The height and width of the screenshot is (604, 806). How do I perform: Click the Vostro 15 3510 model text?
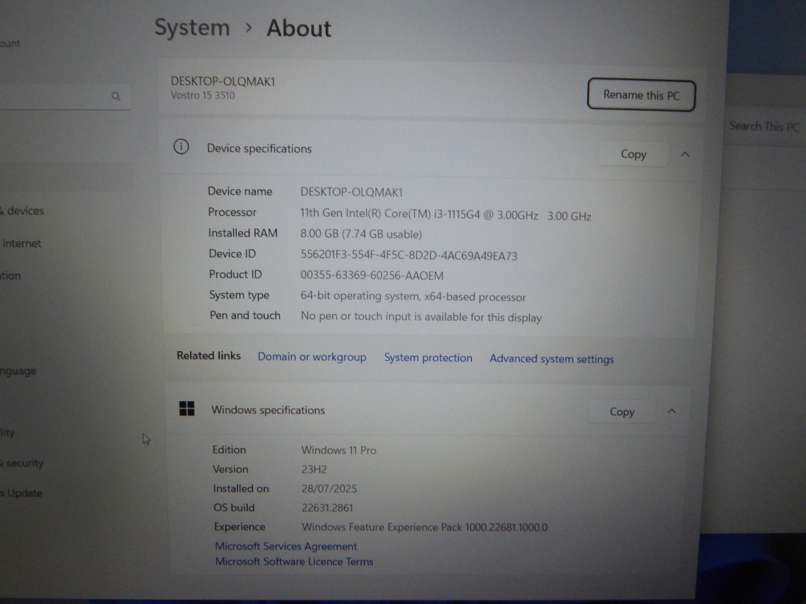click(203, 95)
